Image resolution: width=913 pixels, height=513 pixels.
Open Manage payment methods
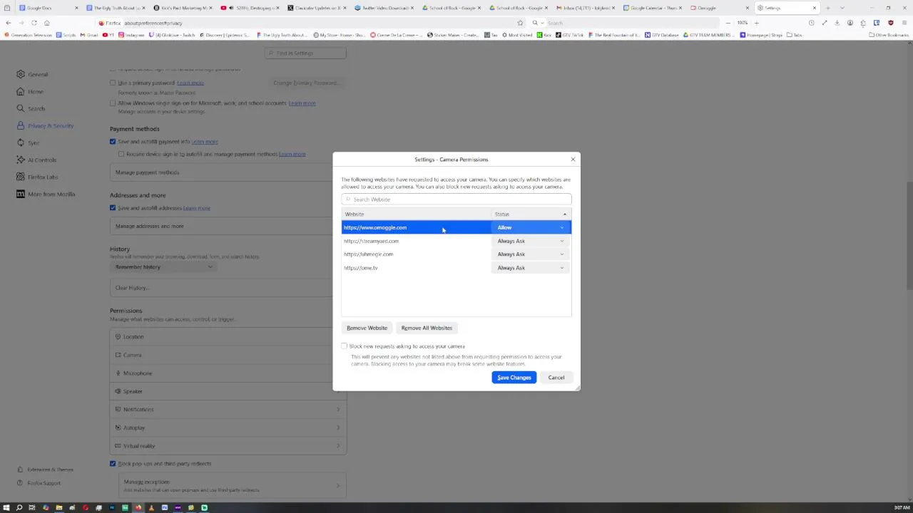221,172
